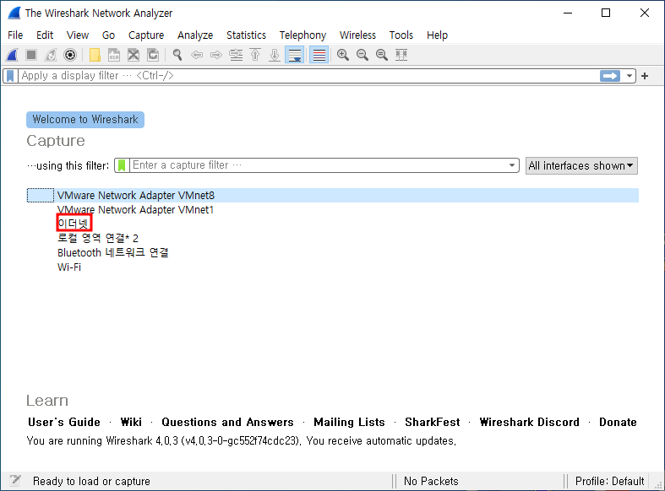Viewport: 665px width, 491px height.
Task: Select VMware Network Adapter VMnet8 interface
Action: (333, 196)
